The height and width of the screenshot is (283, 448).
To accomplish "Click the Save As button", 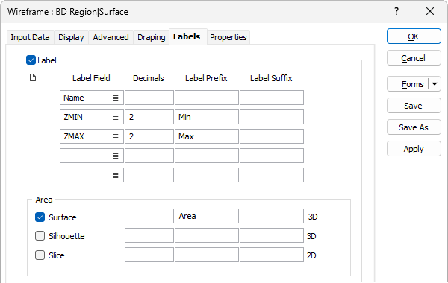I will point(414,127).
